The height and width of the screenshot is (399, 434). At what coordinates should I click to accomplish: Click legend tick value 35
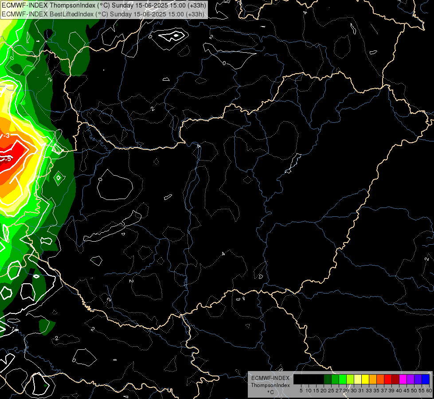(x=376, y=391)
